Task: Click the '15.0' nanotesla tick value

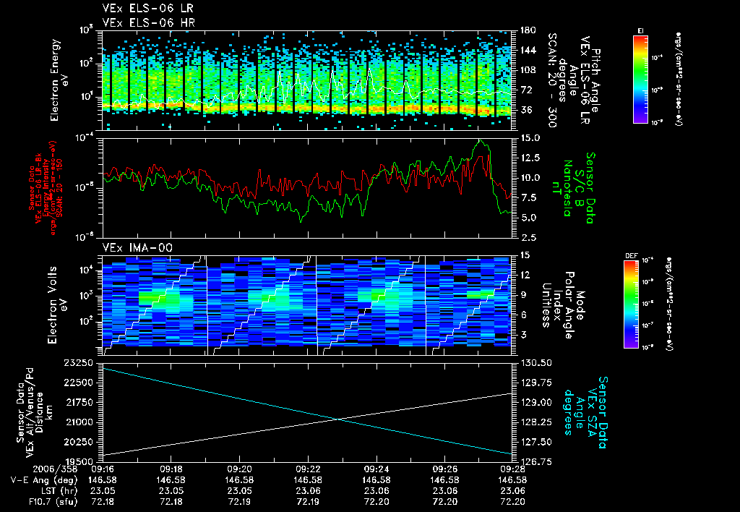Action: pyautogui.click(x=530, y=138)
